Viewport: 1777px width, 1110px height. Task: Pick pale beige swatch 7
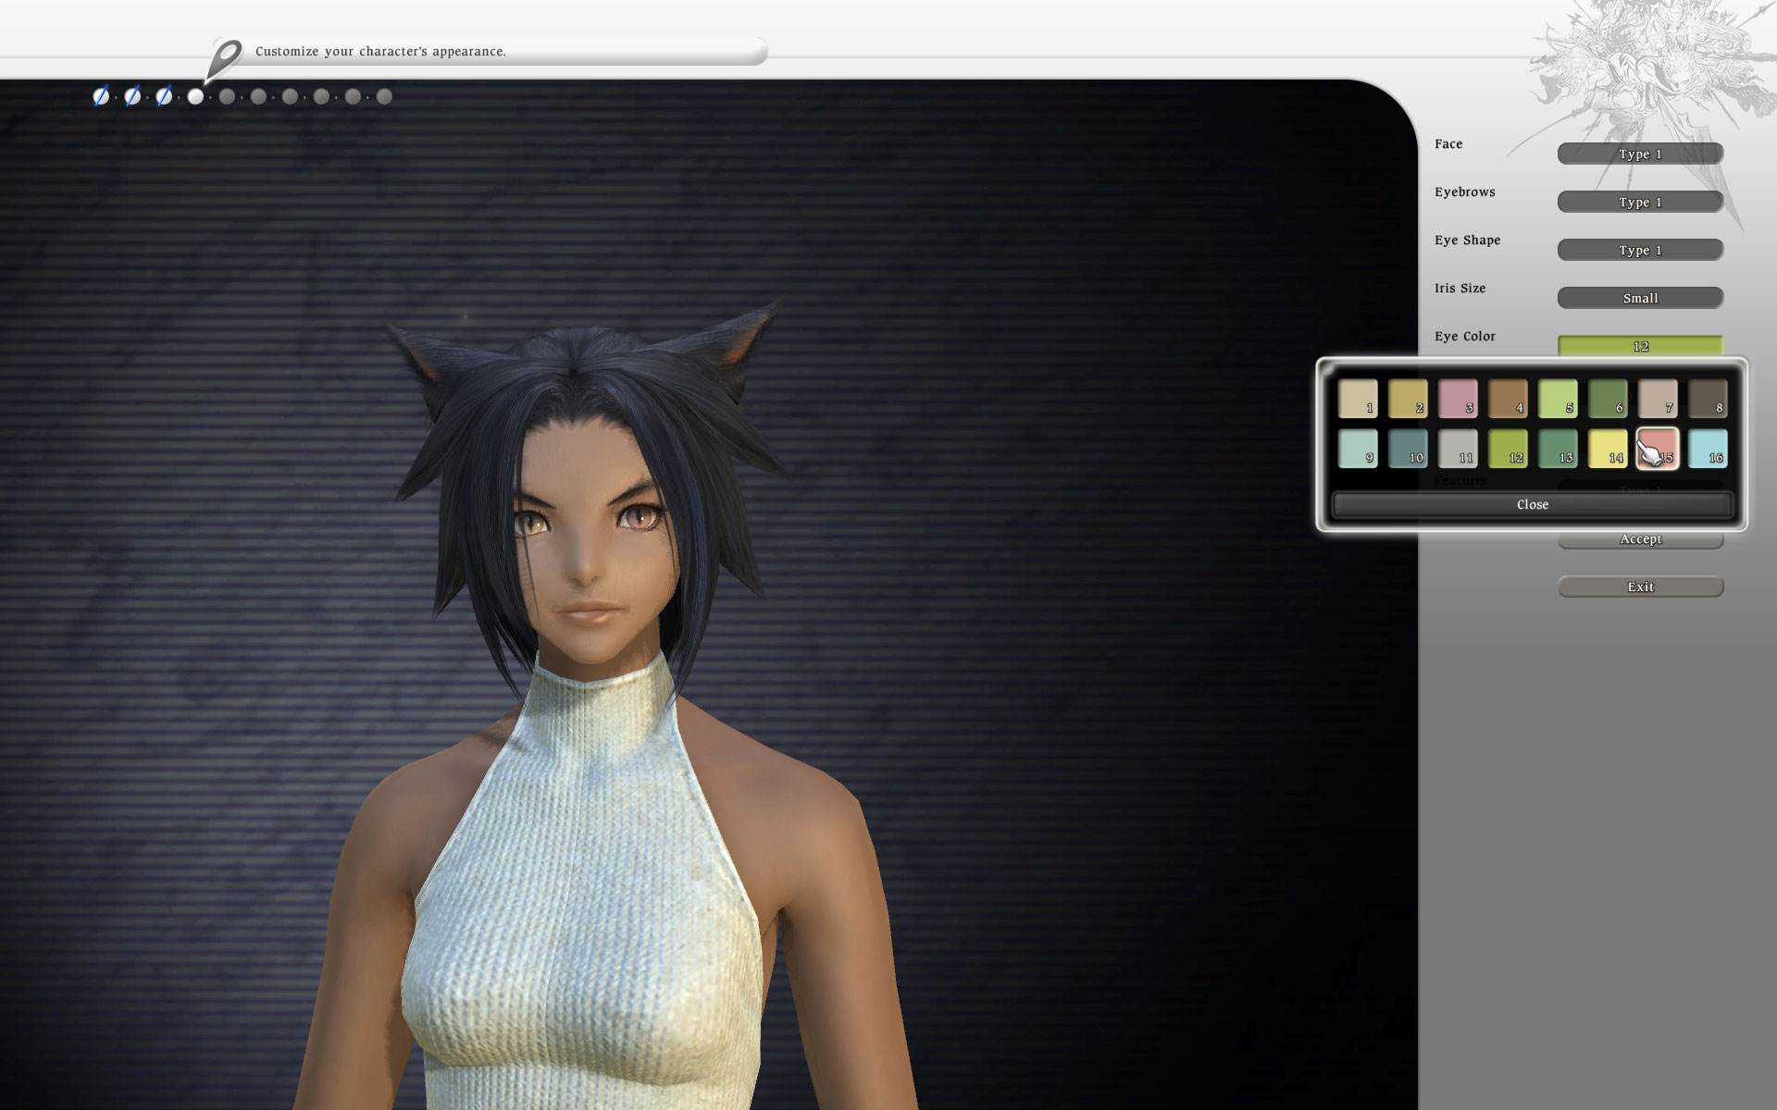1658,399
